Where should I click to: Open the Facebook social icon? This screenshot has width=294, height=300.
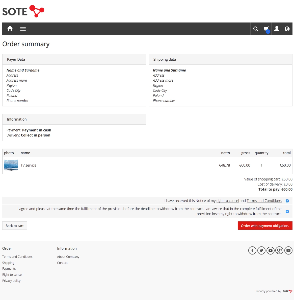point(252,250)
